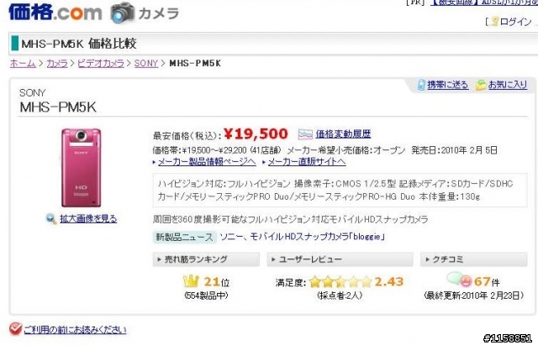Click the クチコミ speech bubble icon
The height and width of the screenshot is (345, 538).
[459, 280]
